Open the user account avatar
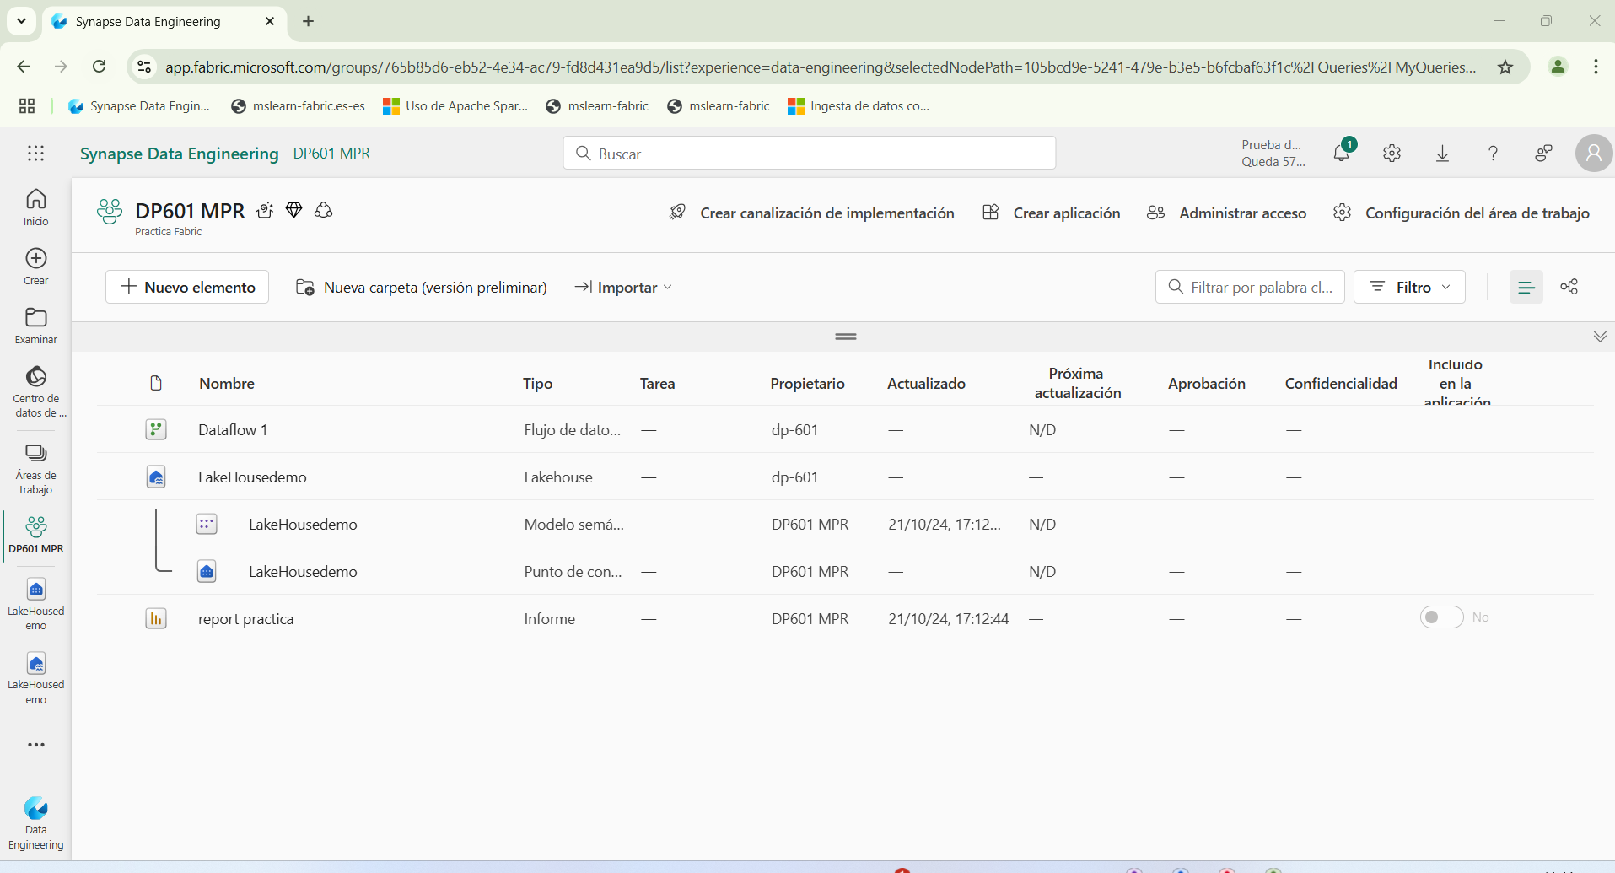Image resolution: width=1615 pixels, height=873 pixels. (1593, 153)
